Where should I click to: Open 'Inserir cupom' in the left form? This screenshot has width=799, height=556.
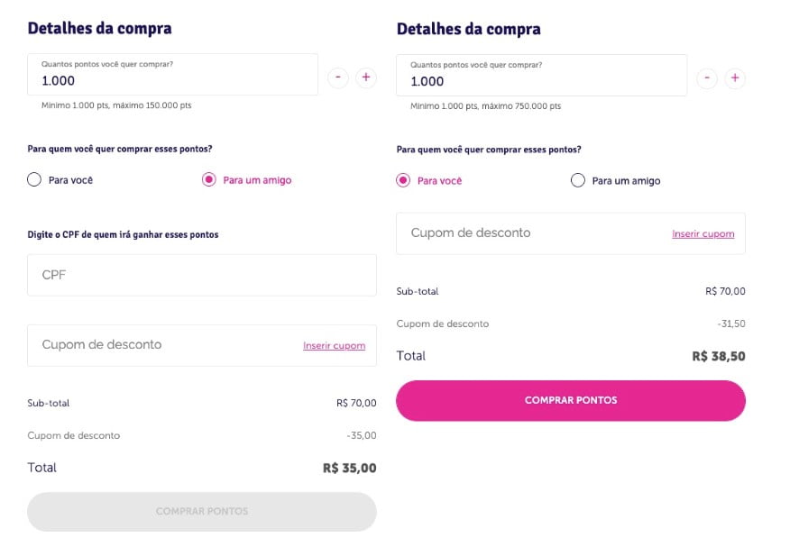335,345
